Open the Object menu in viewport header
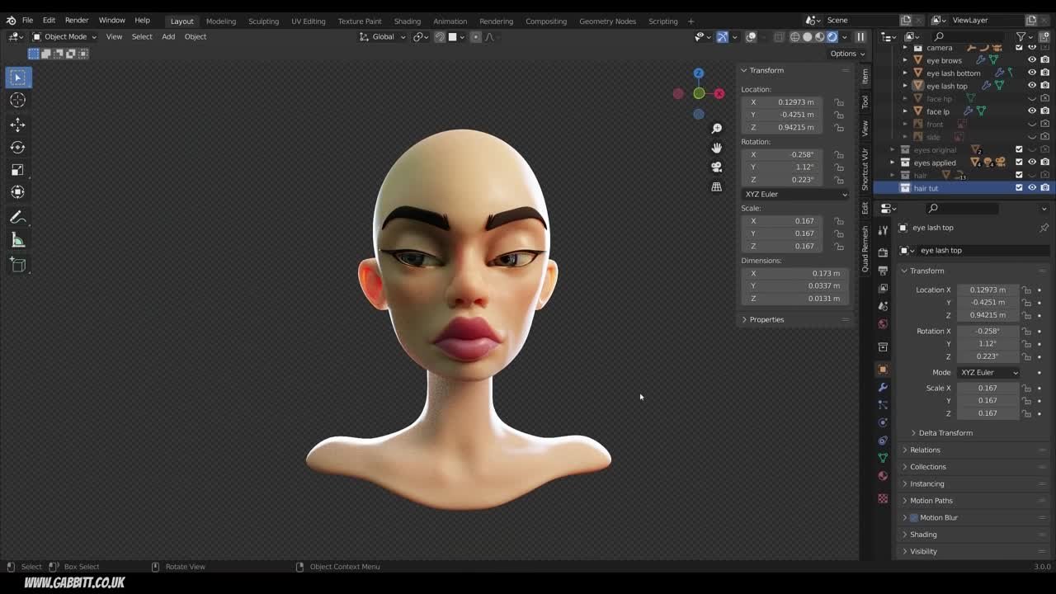The width and height of the screenshot is (1056, 594). tap(196, 36)
